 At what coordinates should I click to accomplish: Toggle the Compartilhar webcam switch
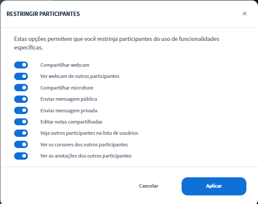pyautogui.click(x=21, y=65)
